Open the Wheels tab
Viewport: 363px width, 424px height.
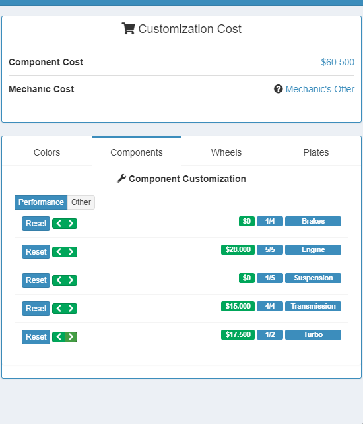click(x=226, y=152)
